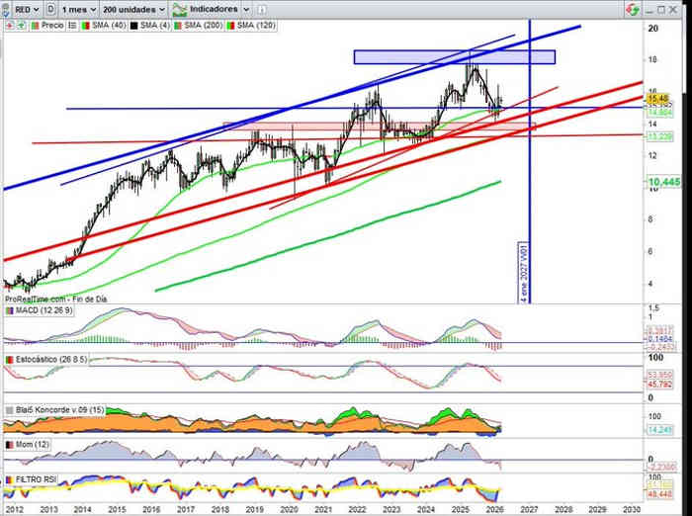This screenshot has height=516, width=692.
Task: Click the Estocástico (26 8 5) panel icon
Action: 9,359
